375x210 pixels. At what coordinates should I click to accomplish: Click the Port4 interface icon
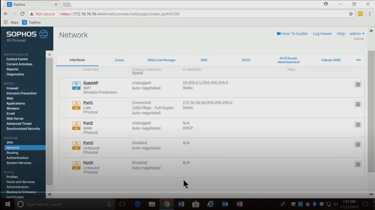(76, 165)
